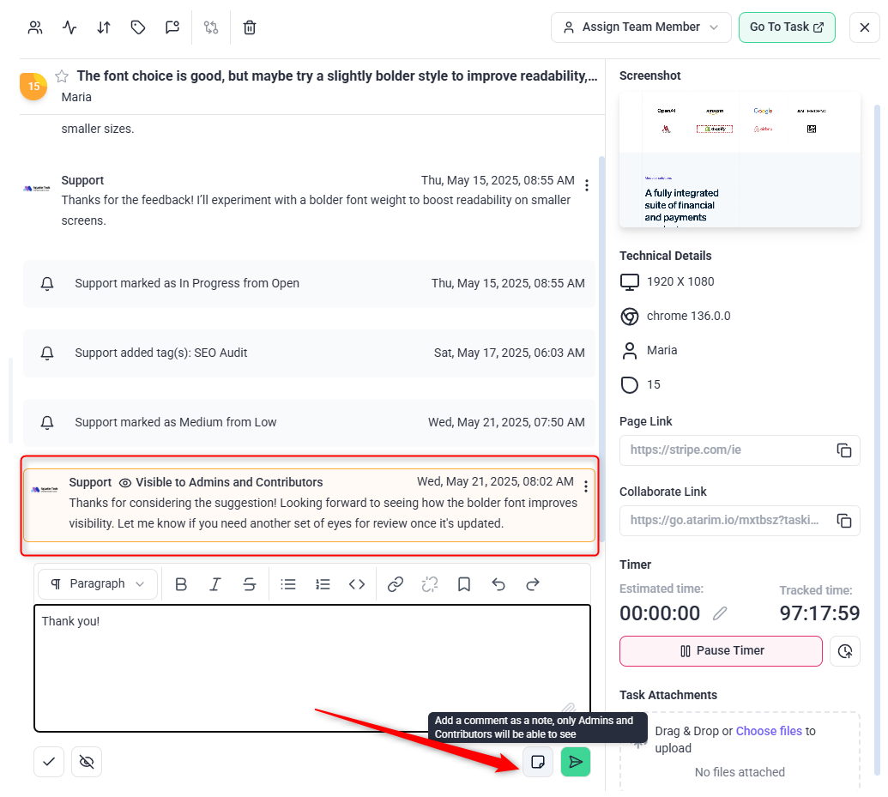Toggle the hidden eye visibility button
Screen dimensions: 888x797
(87, 762)
